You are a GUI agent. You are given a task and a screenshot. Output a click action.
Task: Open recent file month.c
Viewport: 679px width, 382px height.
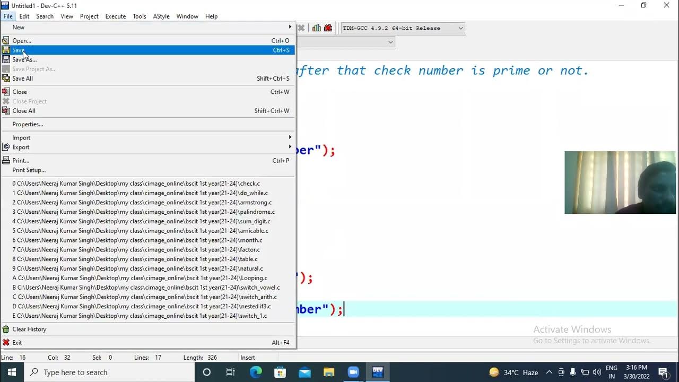pyautogui.click(x=147, y=240)
